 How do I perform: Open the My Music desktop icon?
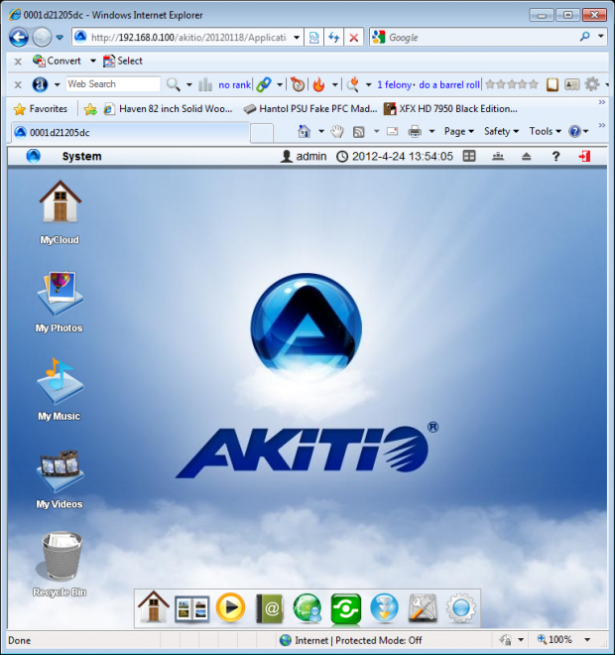pyautogui.click(x=60, y=389)
